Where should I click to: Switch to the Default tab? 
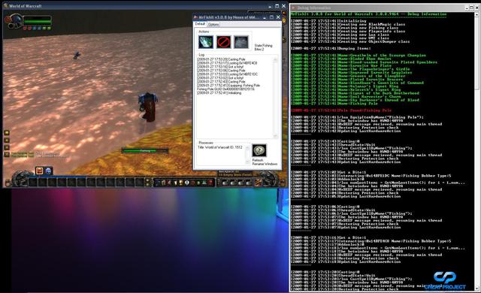tap(200, 24)
